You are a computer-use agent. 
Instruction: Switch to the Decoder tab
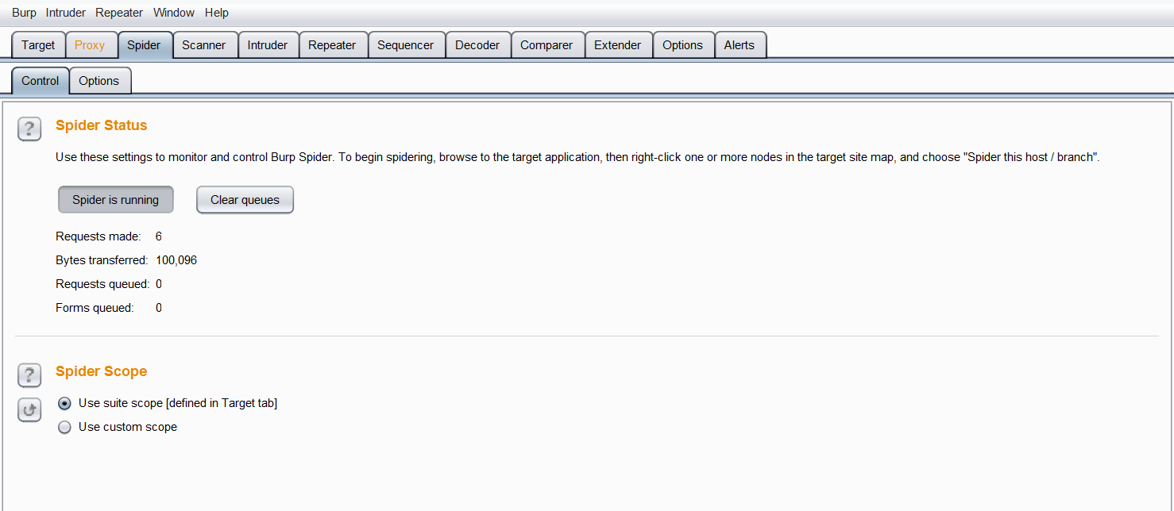click(477, 45)
